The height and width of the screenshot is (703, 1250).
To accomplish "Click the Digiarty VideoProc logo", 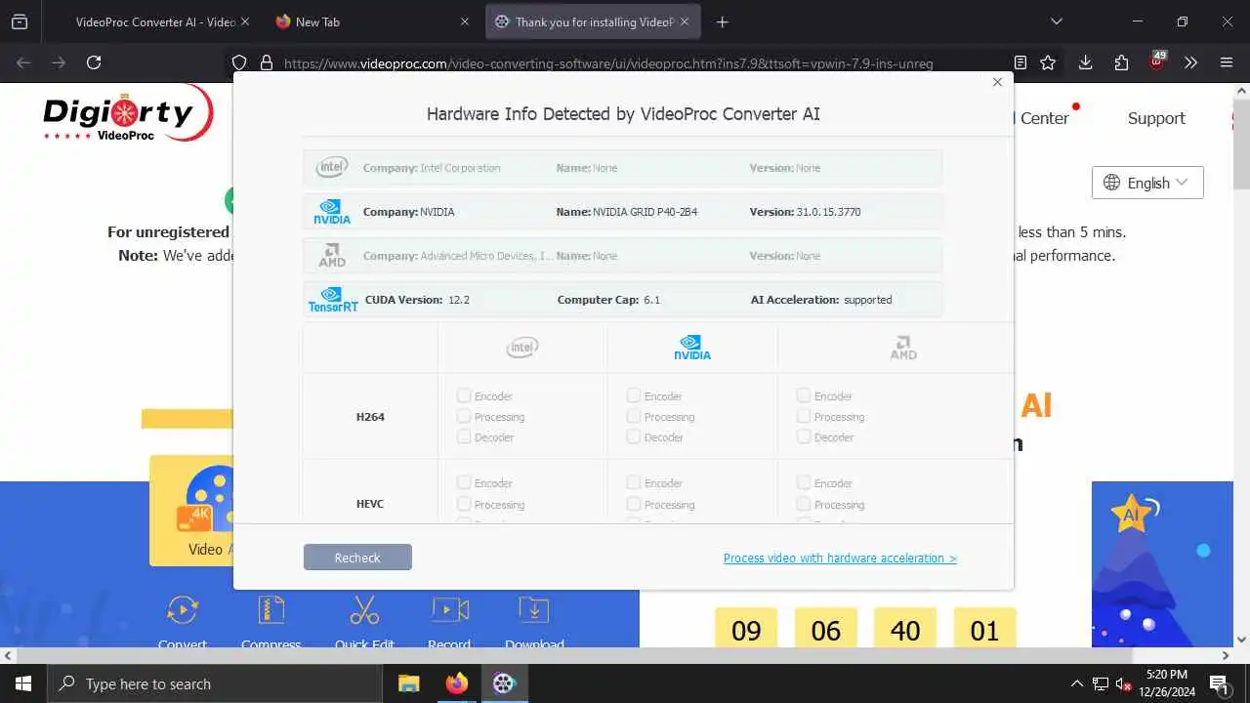I will point(128,114).
